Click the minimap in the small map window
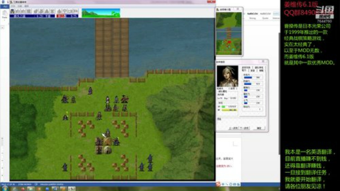 point(229,33)
